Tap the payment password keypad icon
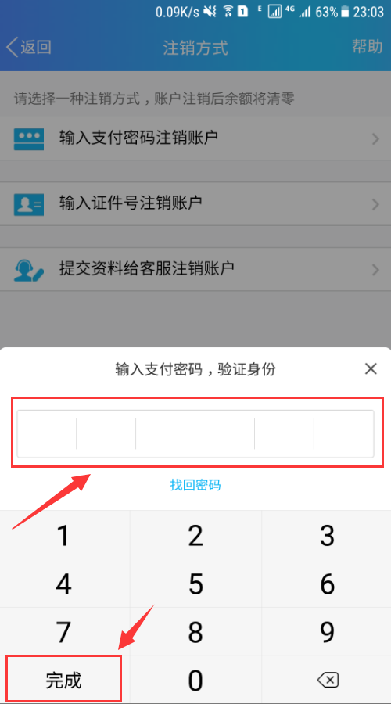Viewport: 391px width, 704px height. pyautogui.click(x=29, y=138)
